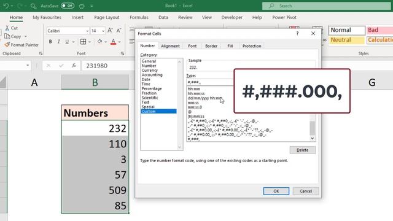Open the Review ribbon tab

(x=185, y=17)
